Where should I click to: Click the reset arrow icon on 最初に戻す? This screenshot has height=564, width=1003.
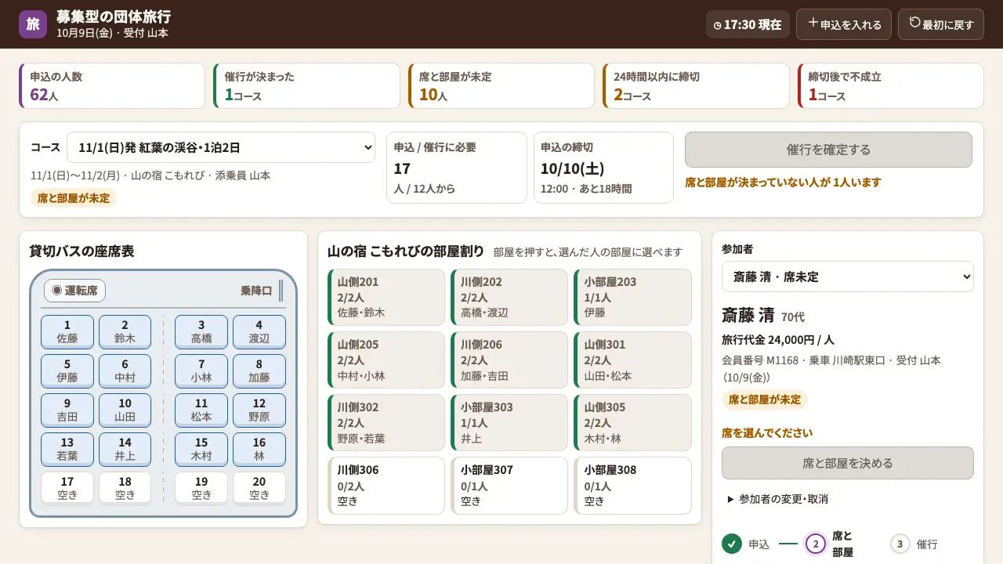[x=914, y=23]
